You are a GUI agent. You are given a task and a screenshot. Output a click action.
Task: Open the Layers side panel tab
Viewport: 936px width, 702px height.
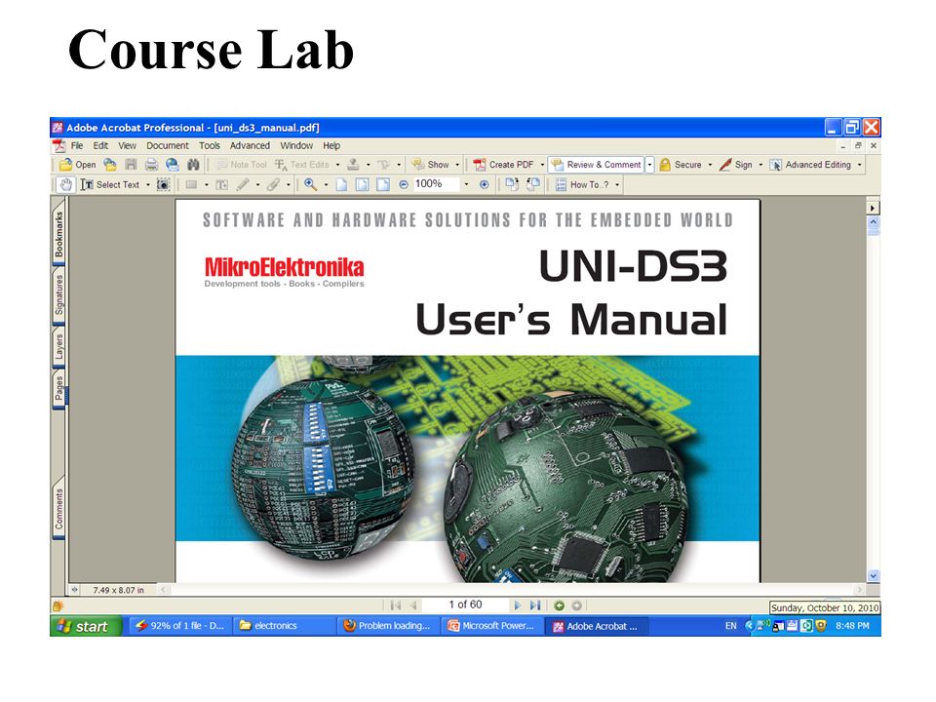(x=58, y=347)
